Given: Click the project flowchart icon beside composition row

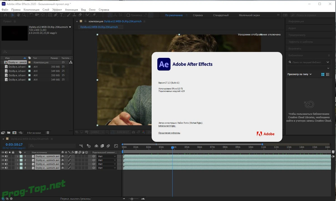Looking at the screenshot, I should pos(71,62).
